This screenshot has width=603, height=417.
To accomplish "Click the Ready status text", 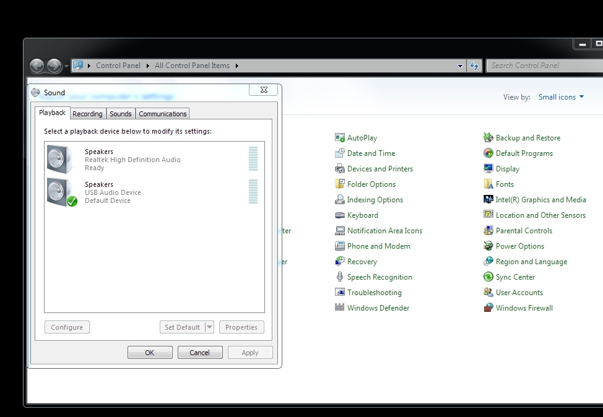I will tap(94, 168).
